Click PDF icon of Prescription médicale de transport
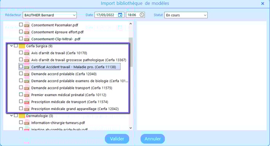This screenshot has height=146, width=270. coord(27,102)
